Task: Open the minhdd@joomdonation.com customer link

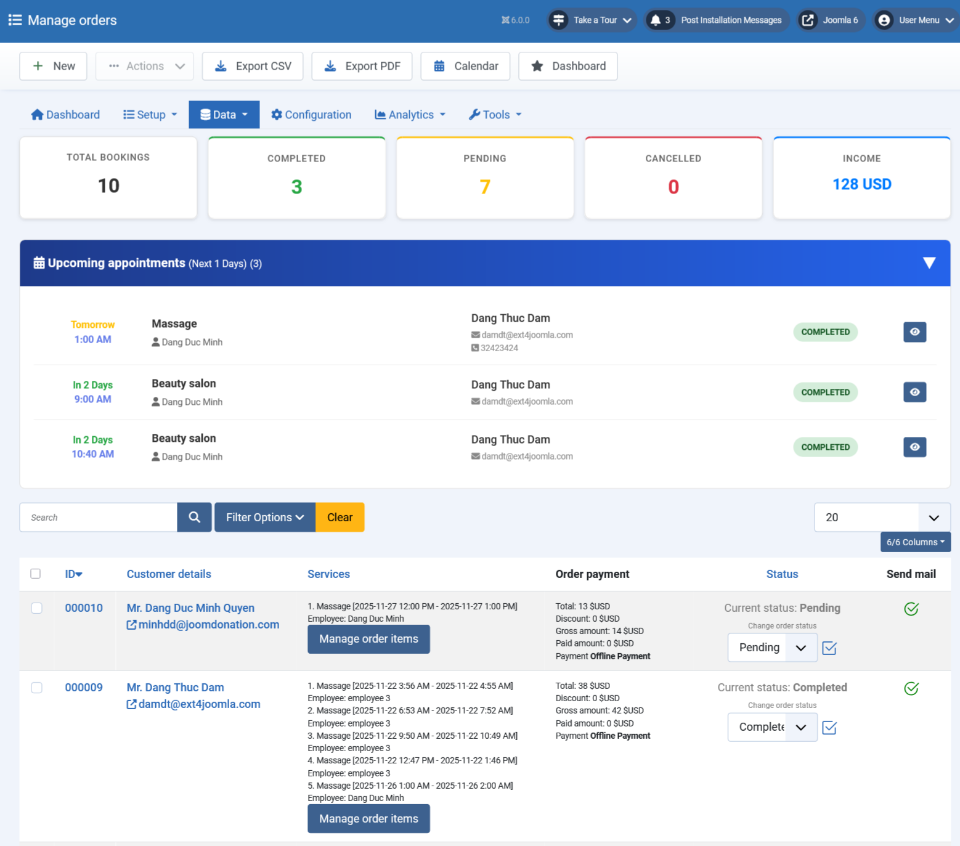Action: (x=209, y=624)
